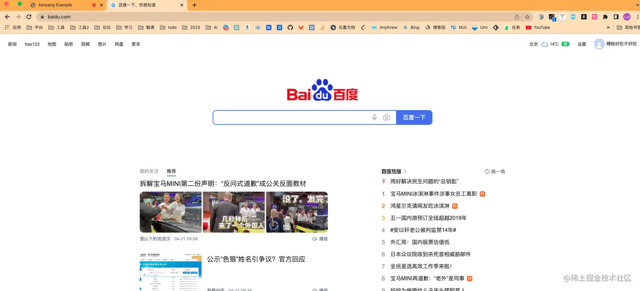Open the hao123 link in top nav
Screen dimensions: 640x291
click(32, 44)
